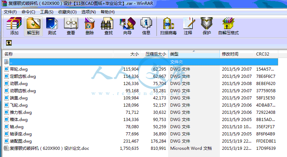Select file name 定颚齿板.dwg
Viewport: 287px width, 157px height.
click(x=23, y=76)
